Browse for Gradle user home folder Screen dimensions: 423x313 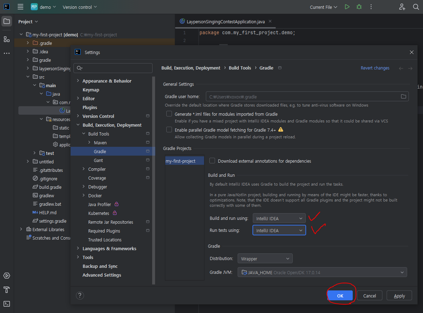coord(403,96)
